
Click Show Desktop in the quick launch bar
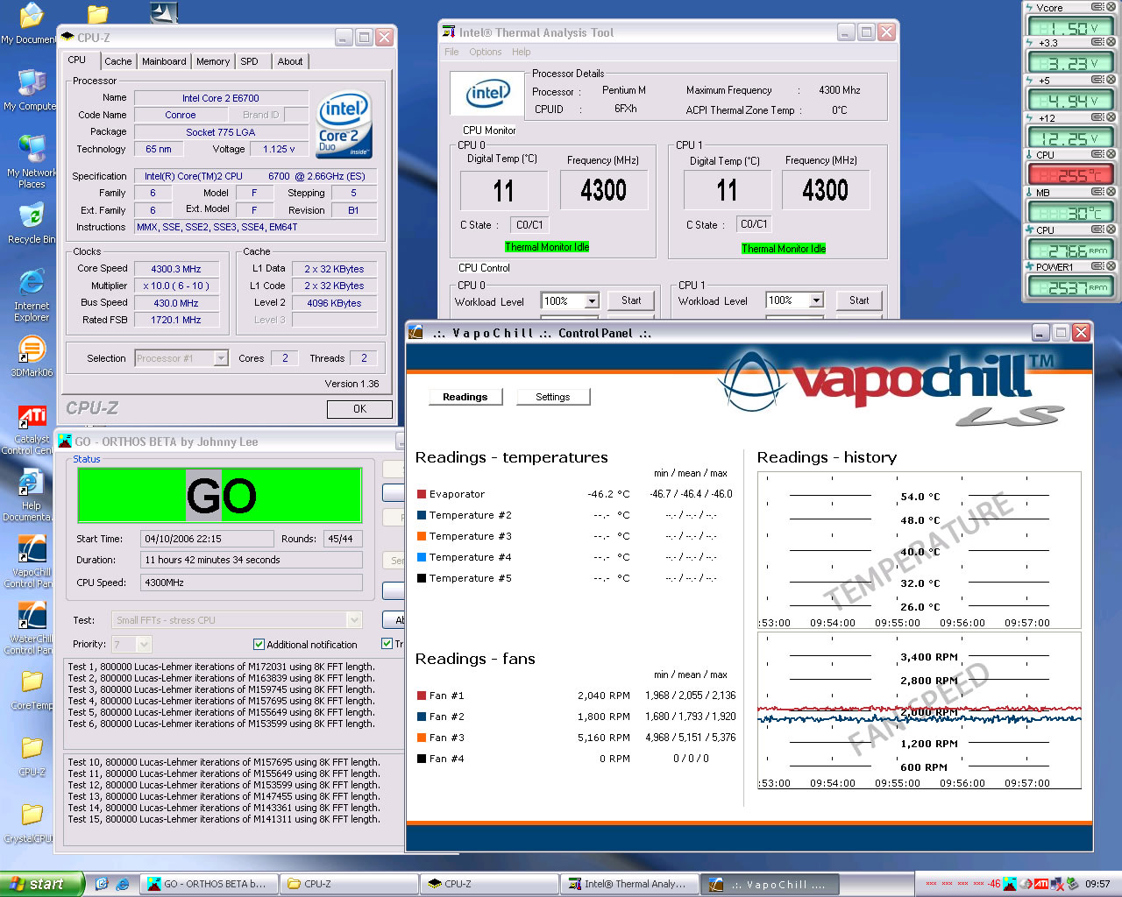(102, 884)
